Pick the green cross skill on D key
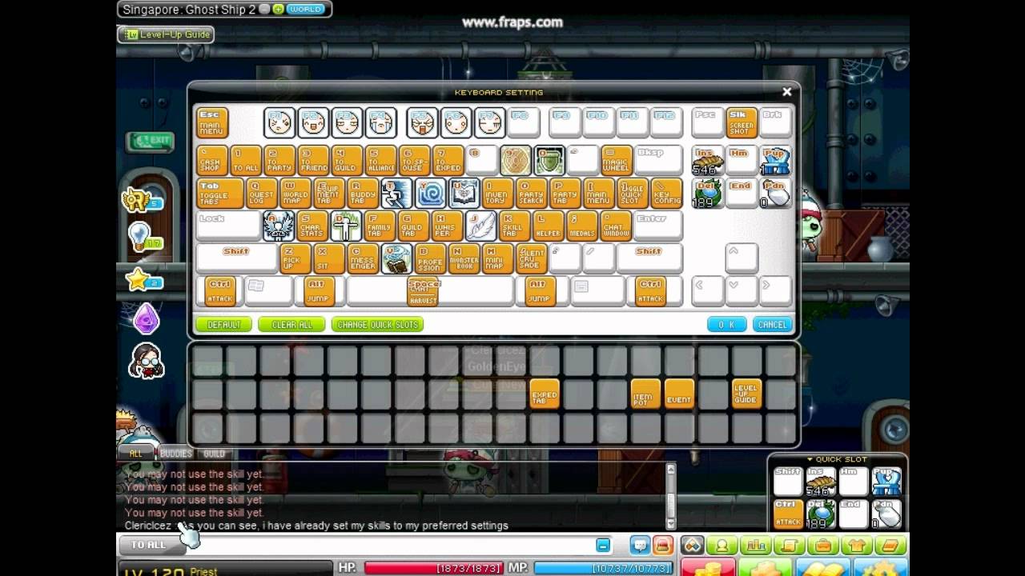 coord(346,226)
